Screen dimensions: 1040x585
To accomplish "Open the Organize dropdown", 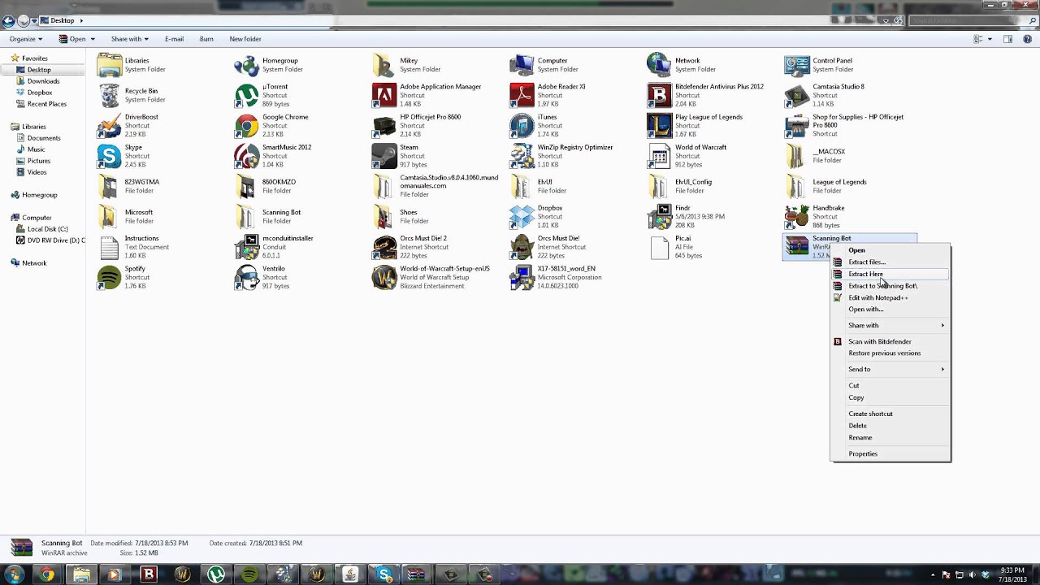I will click(x=26, y=39).
